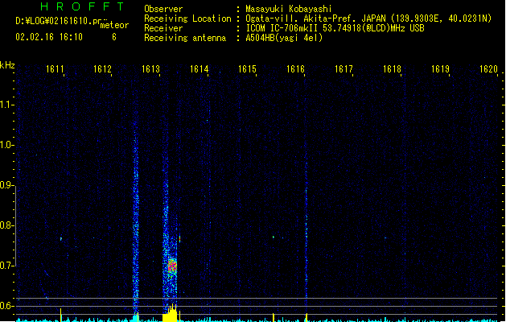Click the meteor count value 6
The image size is (506, 322).
[x=114, y=37]
